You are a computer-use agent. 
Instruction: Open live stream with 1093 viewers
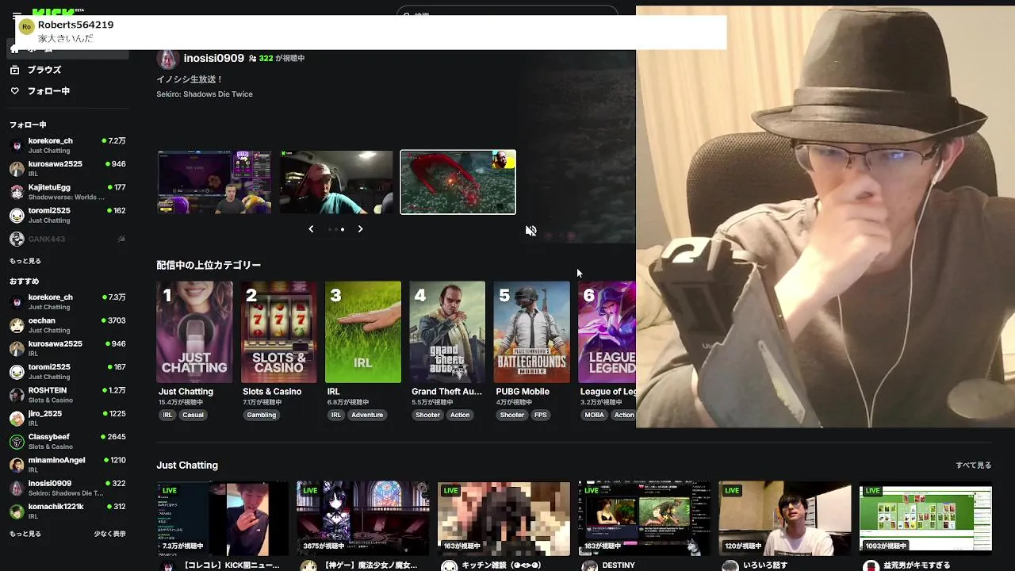925,518
